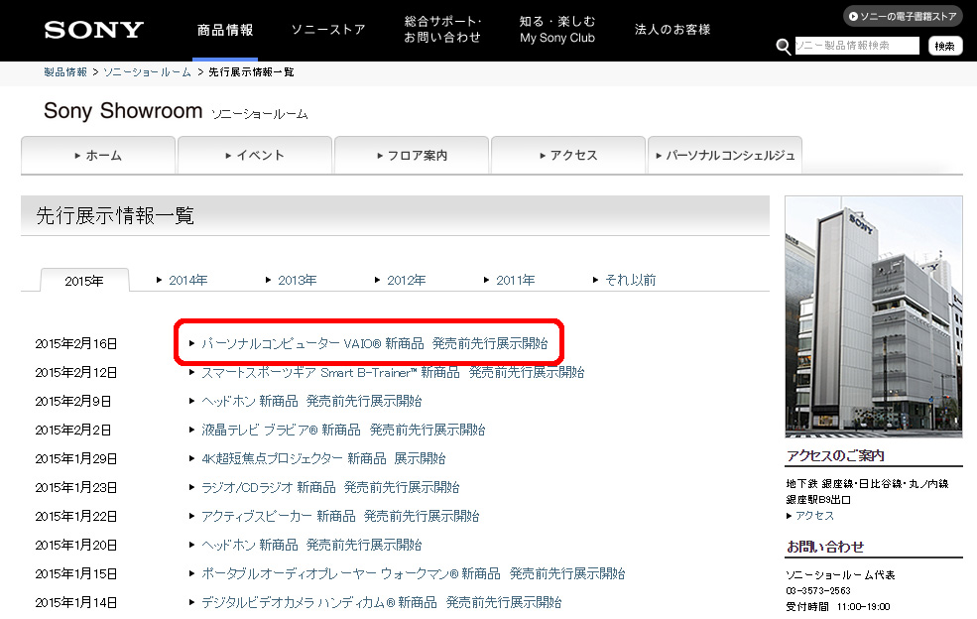977x619 pixels.
Task: Click the 2015年2月16日 date text
Action: (x=76, y=344)
